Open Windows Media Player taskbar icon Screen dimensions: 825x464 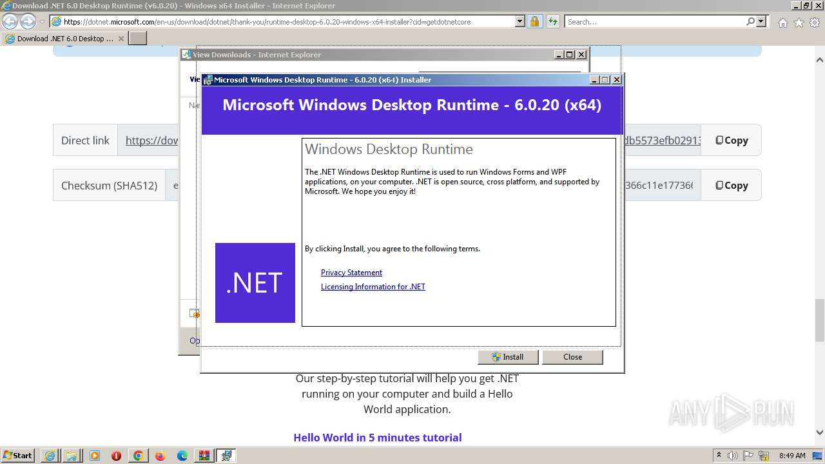95,456
